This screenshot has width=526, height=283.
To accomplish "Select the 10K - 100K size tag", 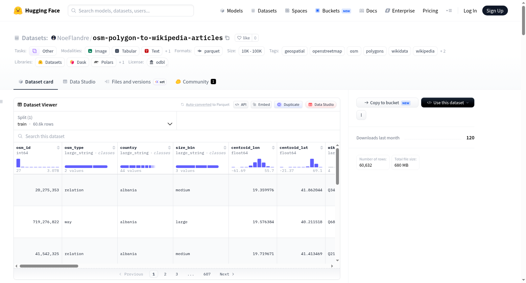I will (x=251, y=51).
